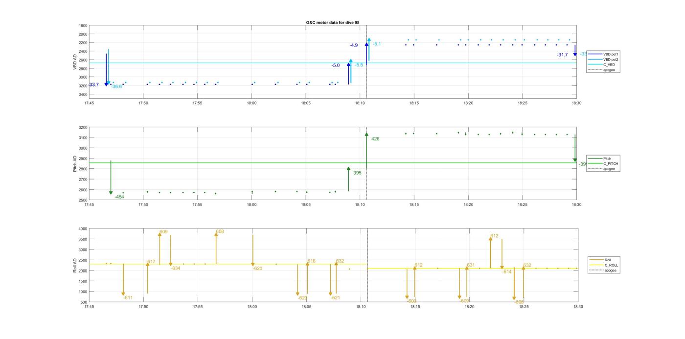
Task: Click the '632' roll label at 18:25
Action: [527, 266]
